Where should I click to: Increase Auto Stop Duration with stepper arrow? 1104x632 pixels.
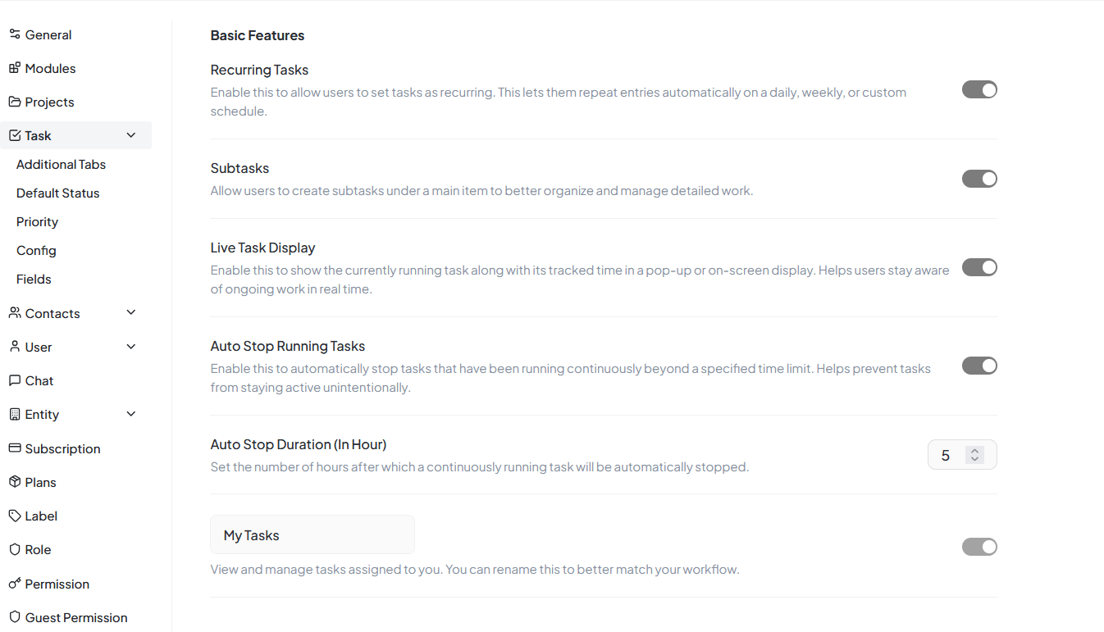[974, 450]
